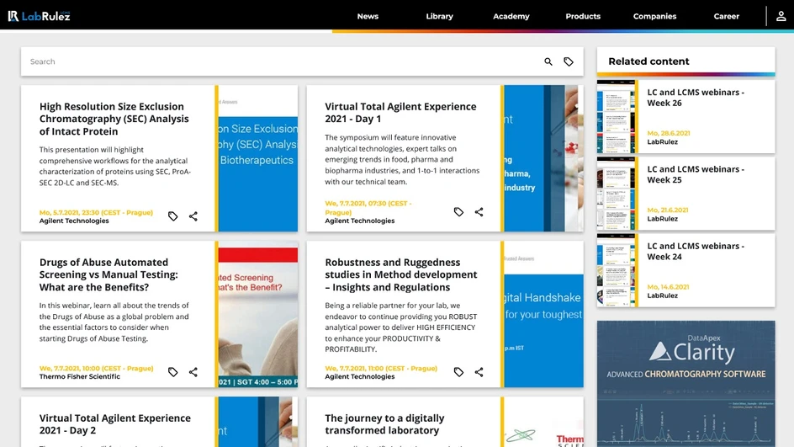Click tag icon on High Resolution SEC card
Viewport: 794px width, 447px height.
coord(172,216)
